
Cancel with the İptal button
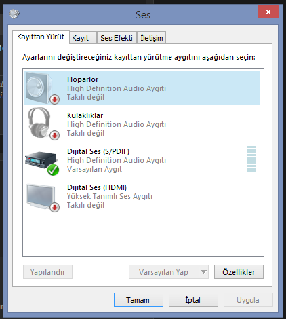pyautogui.click(x=193, y=300)
